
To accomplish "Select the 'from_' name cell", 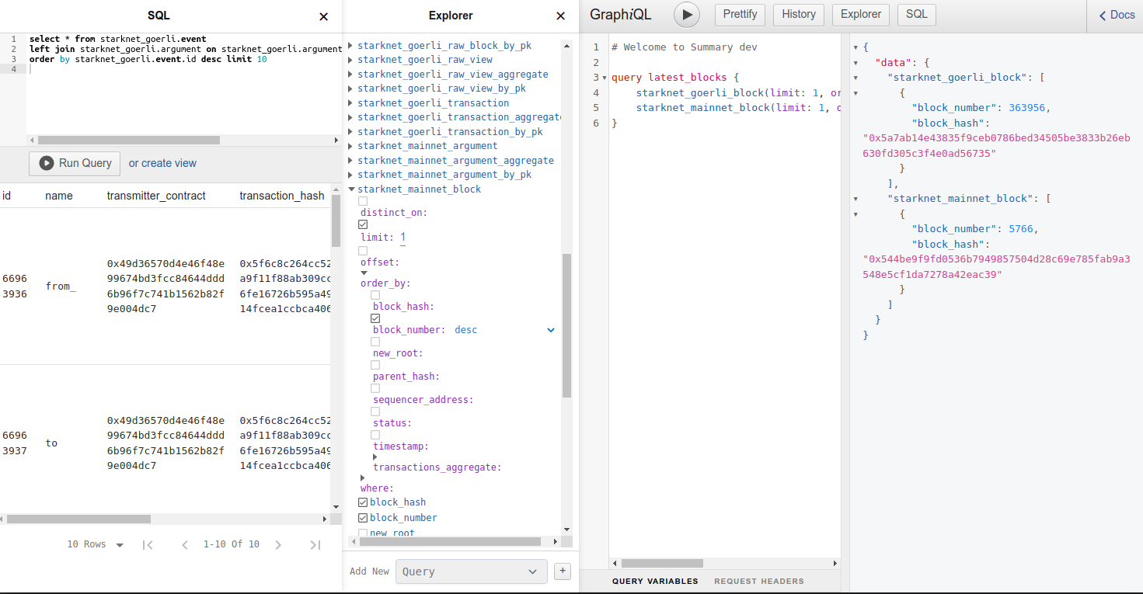I will 61,287.
